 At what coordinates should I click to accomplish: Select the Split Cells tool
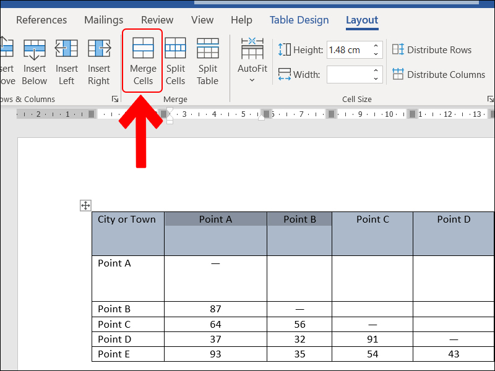tap(175, 61)
